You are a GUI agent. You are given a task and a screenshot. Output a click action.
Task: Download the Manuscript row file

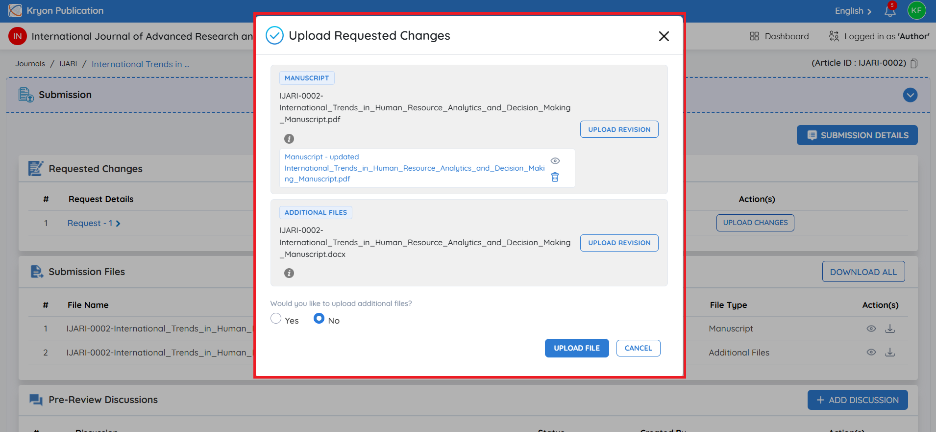pyautogui.click(x=890, y=329)
